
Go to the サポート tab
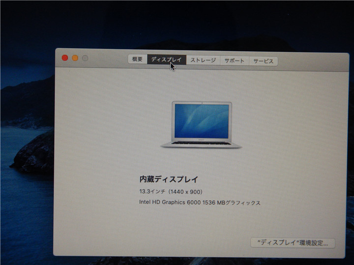pyautogui.click(x=235, y=61)
